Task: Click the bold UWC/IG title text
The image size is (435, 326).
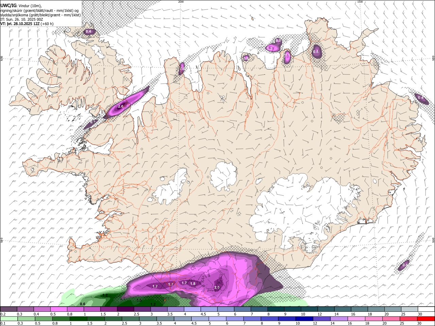Action: [x=8, y=5]
